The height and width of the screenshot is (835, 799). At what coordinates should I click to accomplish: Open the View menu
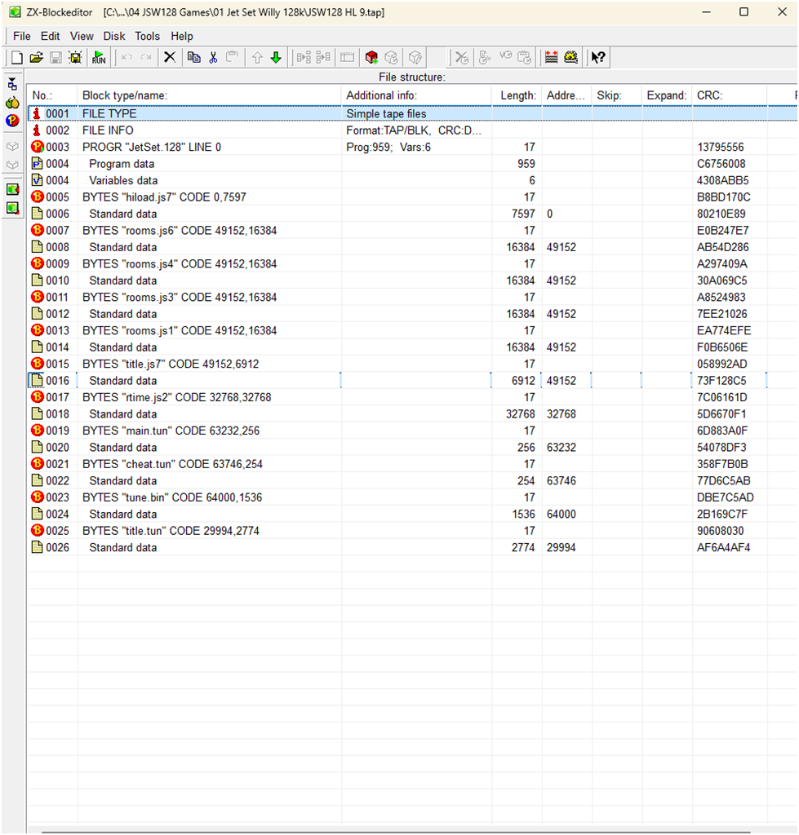pyautogui.click(x=82, y=36)
